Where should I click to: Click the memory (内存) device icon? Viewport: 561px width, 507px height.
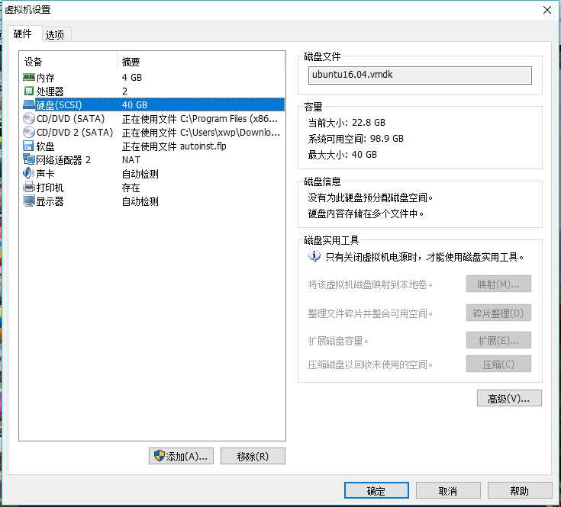point(29,77)
